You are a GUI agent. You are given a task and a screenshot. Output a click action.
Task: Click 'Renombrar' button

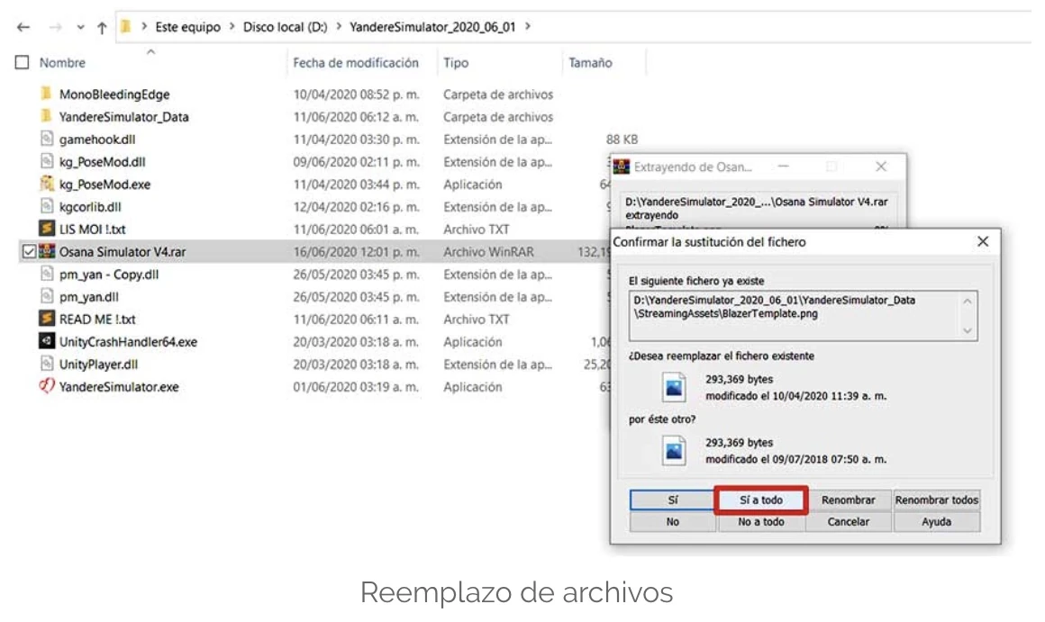[848, 500]
